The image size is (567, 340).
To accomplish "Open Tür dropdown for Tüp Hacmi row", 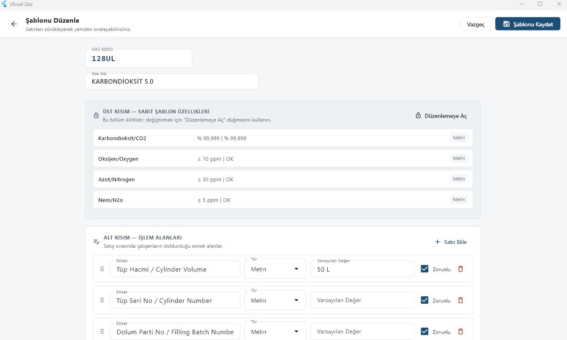I will pos(275,269).
